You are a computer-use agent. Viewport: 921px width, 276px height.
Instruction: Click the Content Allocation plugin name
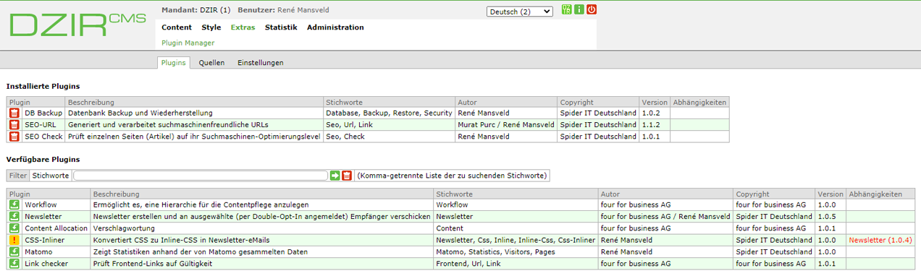click(56, 228)
